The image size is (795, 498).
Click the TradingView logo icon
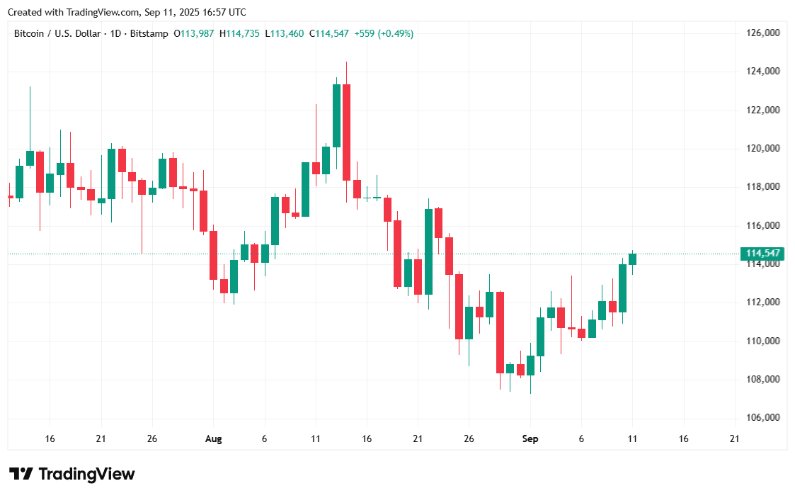(x=21, y=474)
